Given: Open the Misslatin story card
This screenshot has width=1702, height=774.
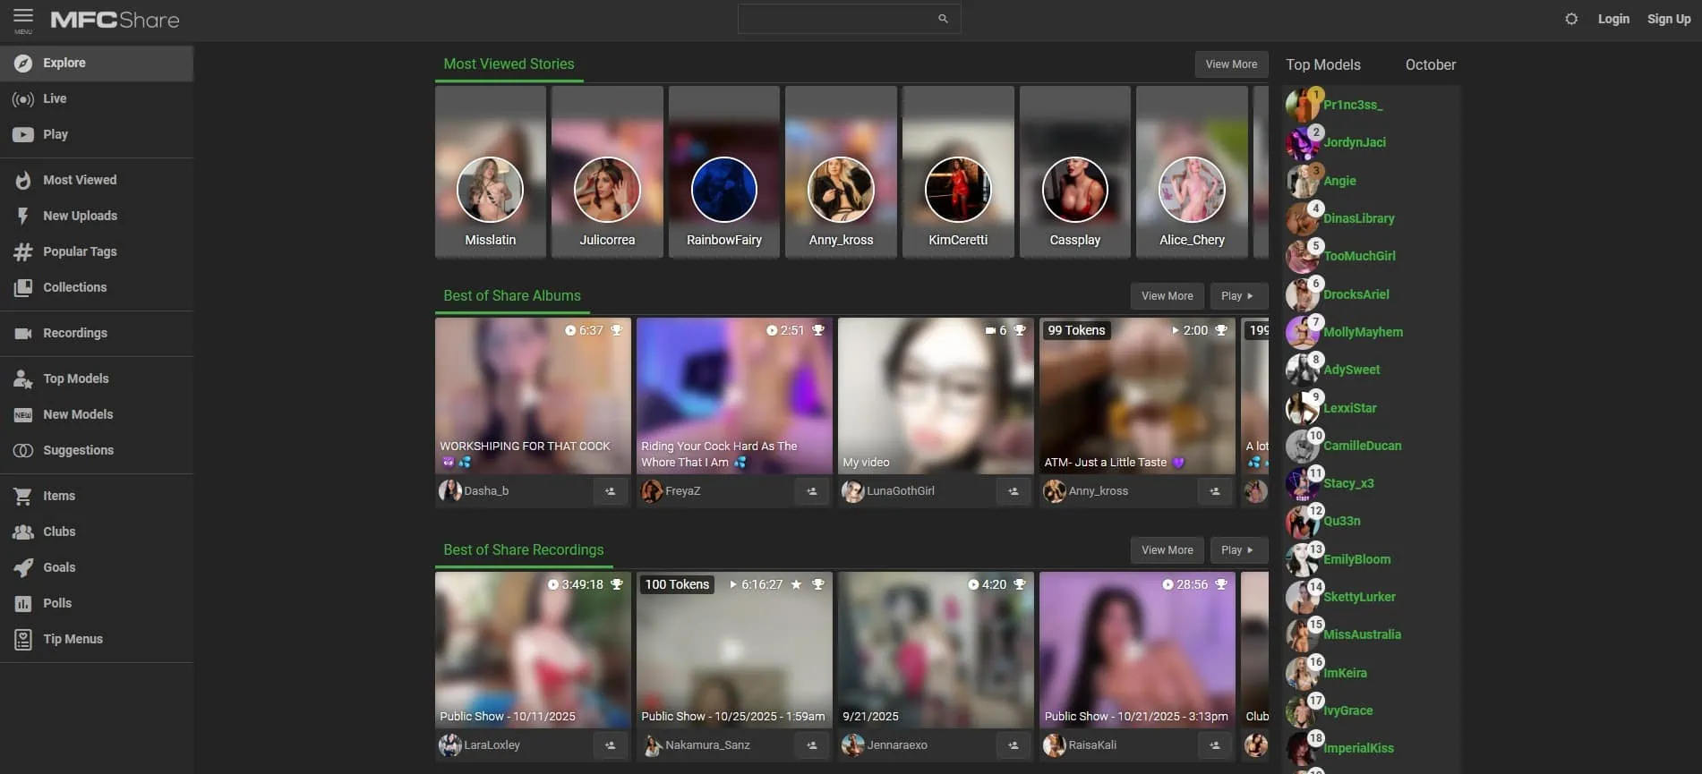Looking at the screenshot, I should [x=491, y=172].
